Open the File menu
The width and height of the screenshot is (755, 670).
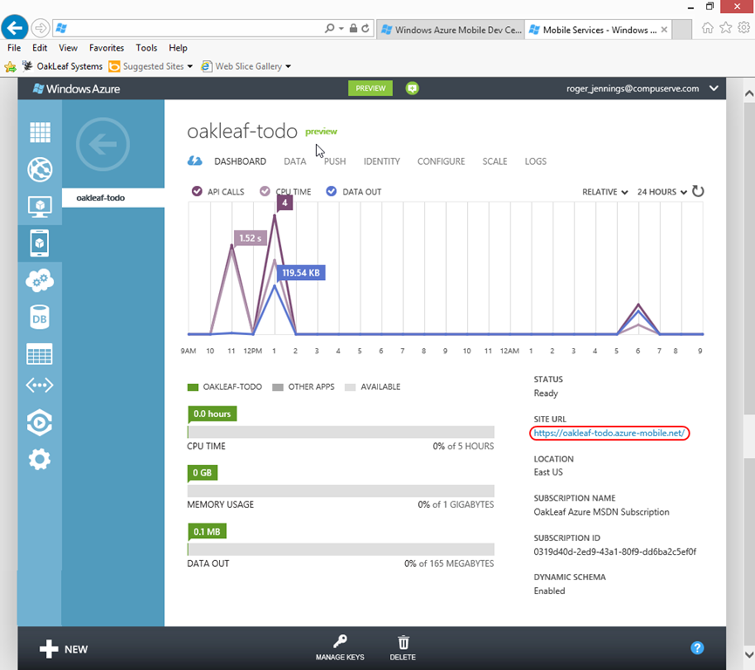coord(14,48)
